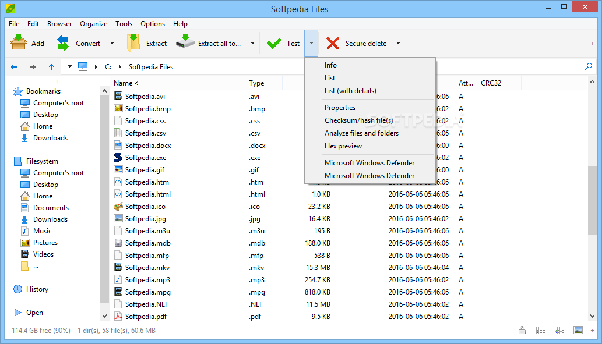Image resolution: width=602 pixels, height=344 pixels.
Task: Select Downloads under Bookmarks
Action: (x=50, y=138)
